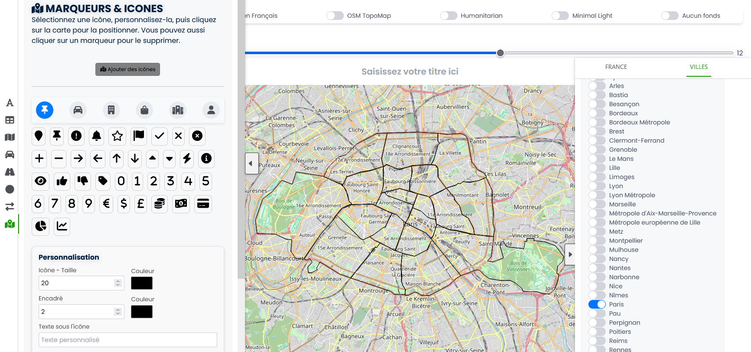
Task: Pick the circled X marker icon
Action: (197, 136)
